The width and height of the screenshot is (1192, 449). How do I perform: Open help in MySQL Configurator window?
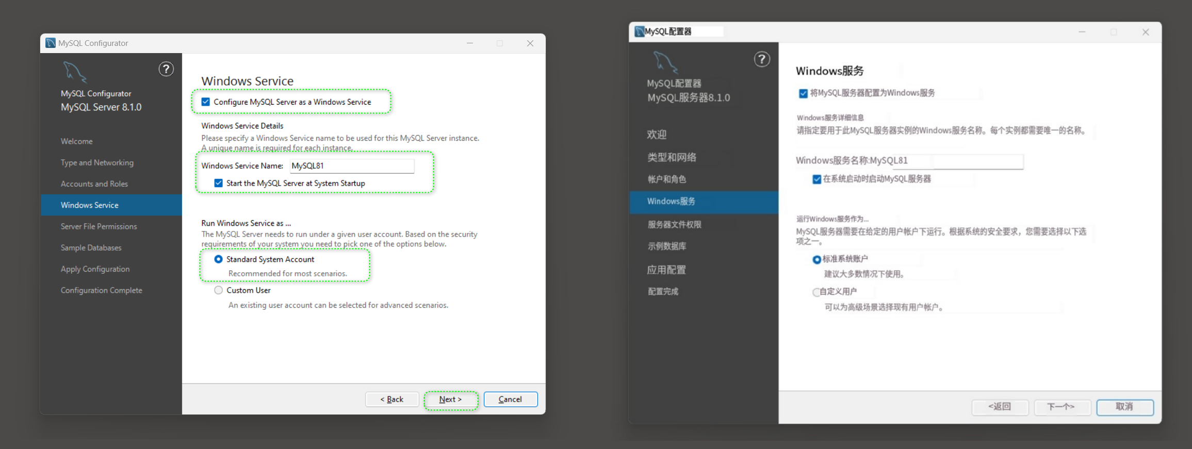166,69
